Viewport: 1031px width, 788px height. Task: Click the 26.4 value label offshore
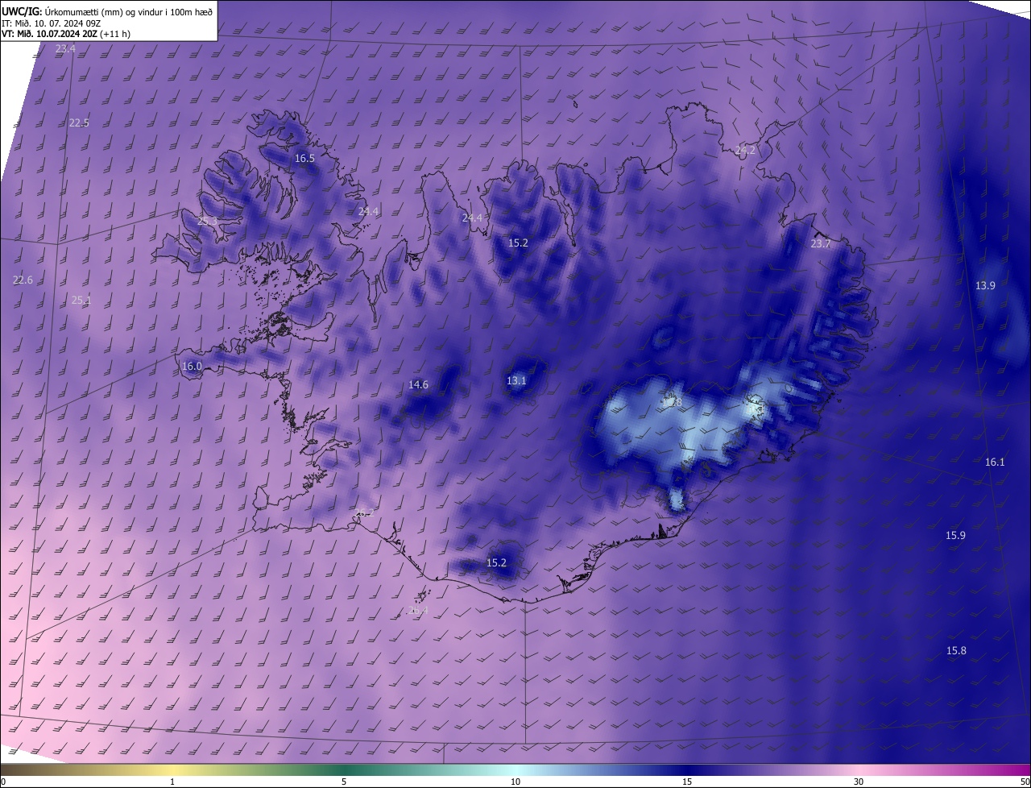point(418,611)
